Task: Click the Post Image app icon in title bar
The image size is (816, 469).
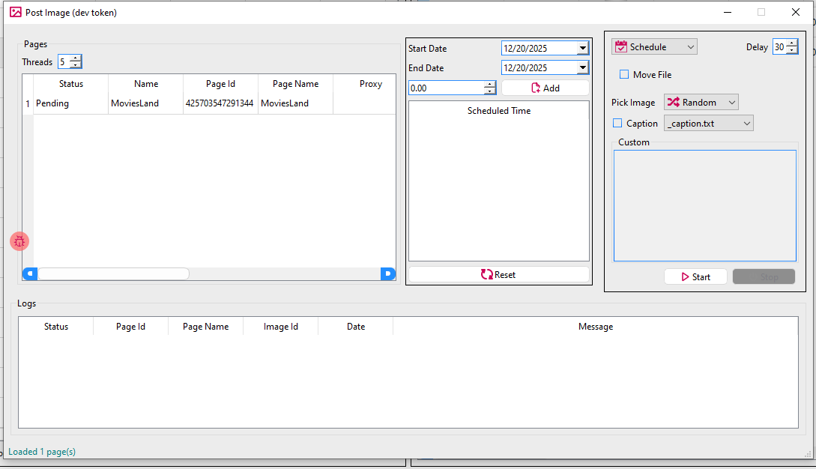Action: [x=15, y=12]
